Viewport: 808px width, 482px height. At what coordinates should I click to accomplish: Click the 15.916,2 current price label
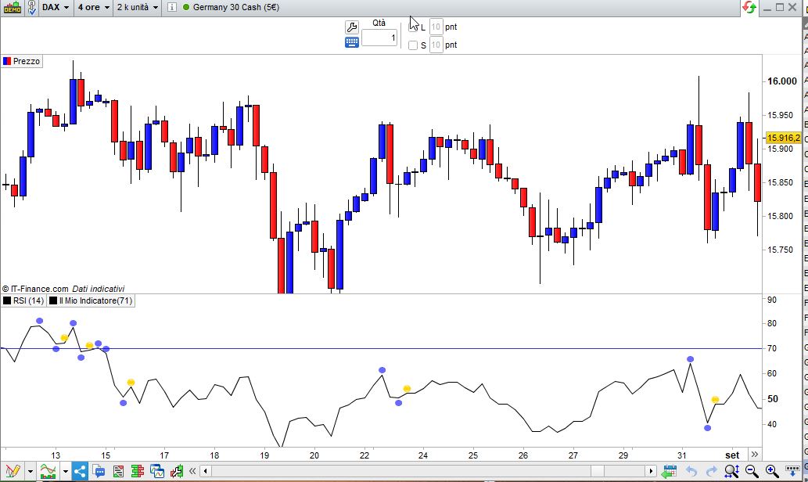[x=783, y=138]
